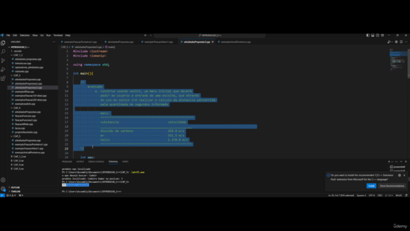The width and height of the screenshot is (410, 231).
Task: Open the Search view in activity bar
Action: (x=3, y=51)
